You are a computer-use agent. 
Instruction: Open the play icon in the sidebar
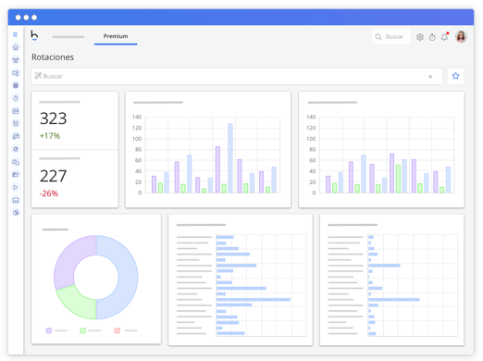pos(16,187)
